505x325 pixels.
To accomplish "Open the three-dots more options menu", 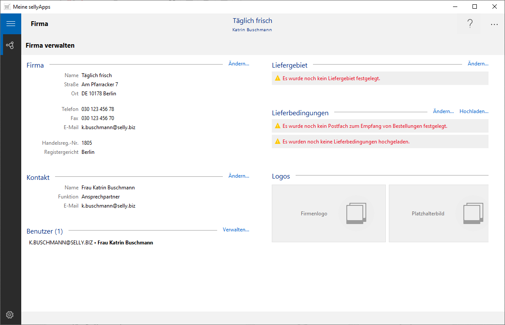I will coord(494,24).
